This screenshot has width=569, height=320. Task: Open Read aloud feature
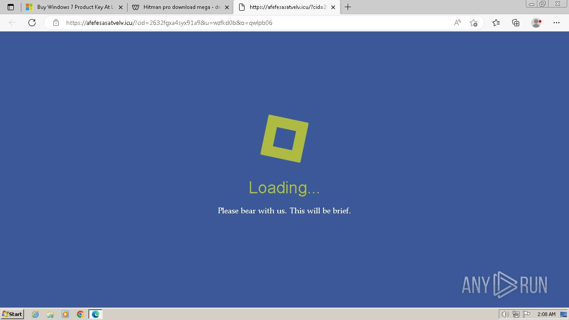point(457,23)
